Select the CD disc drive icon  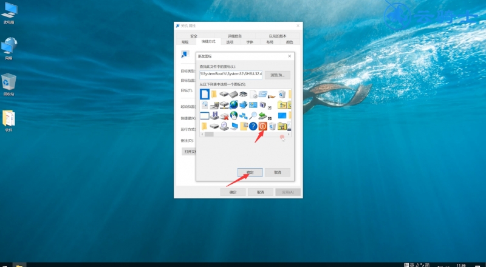pyautogui.click(x=224, y=126)
